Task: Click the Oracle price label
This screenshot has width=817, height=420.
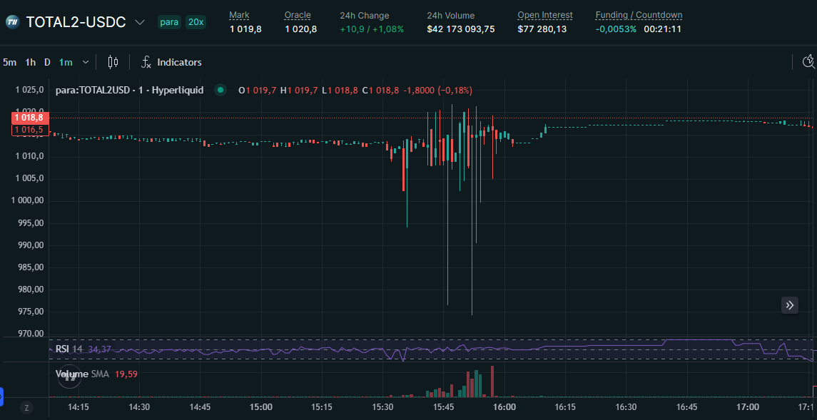Action: click(298, 16)
